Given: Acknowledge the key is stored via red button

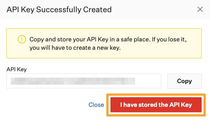Looking at the screenshot, I should pyautogui.click(x=156, y=105).
